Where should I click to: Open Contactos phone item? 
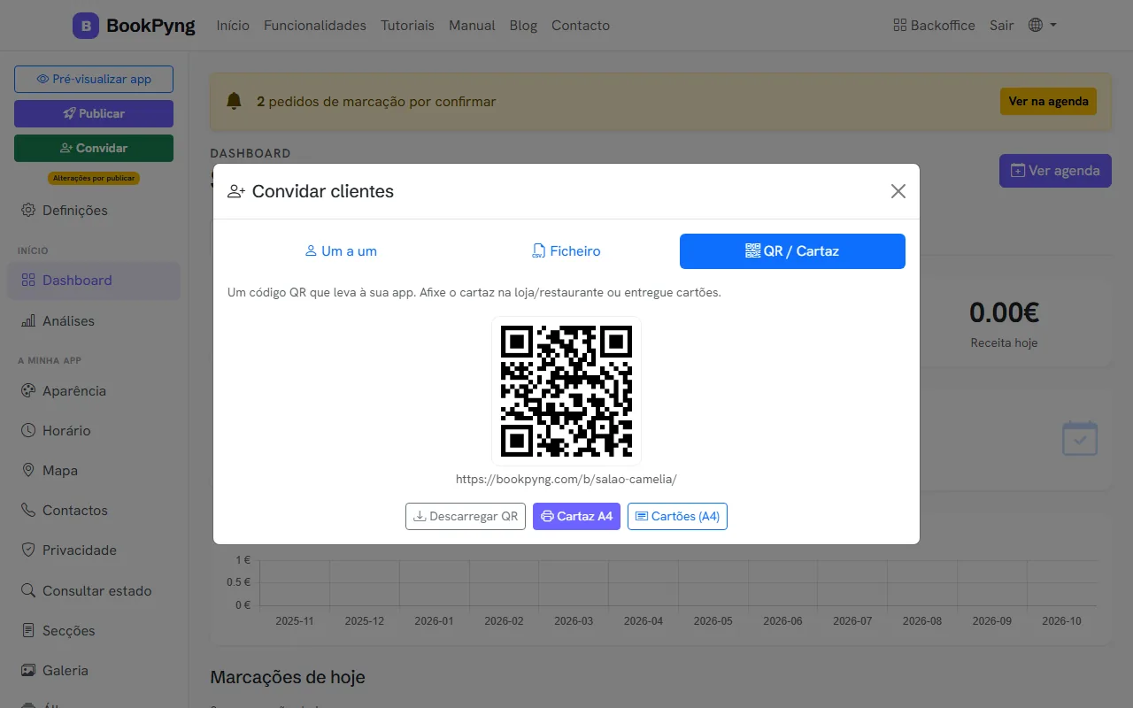[94, 511]
